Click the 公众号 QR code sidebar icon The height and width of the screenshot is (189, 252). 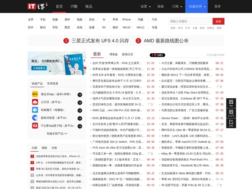[x=231, y=113]
